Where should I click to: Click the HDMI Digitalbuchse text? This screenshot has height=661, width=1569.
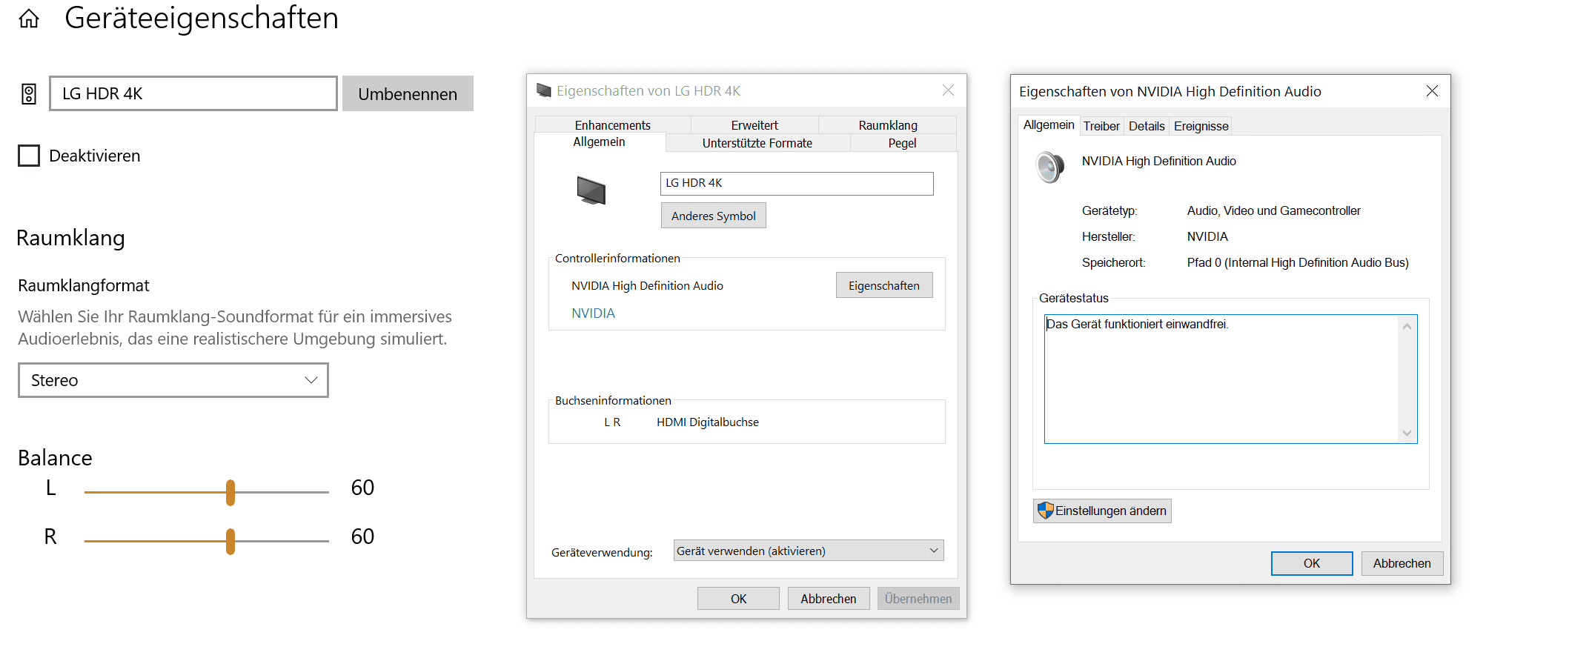[708, 422]
